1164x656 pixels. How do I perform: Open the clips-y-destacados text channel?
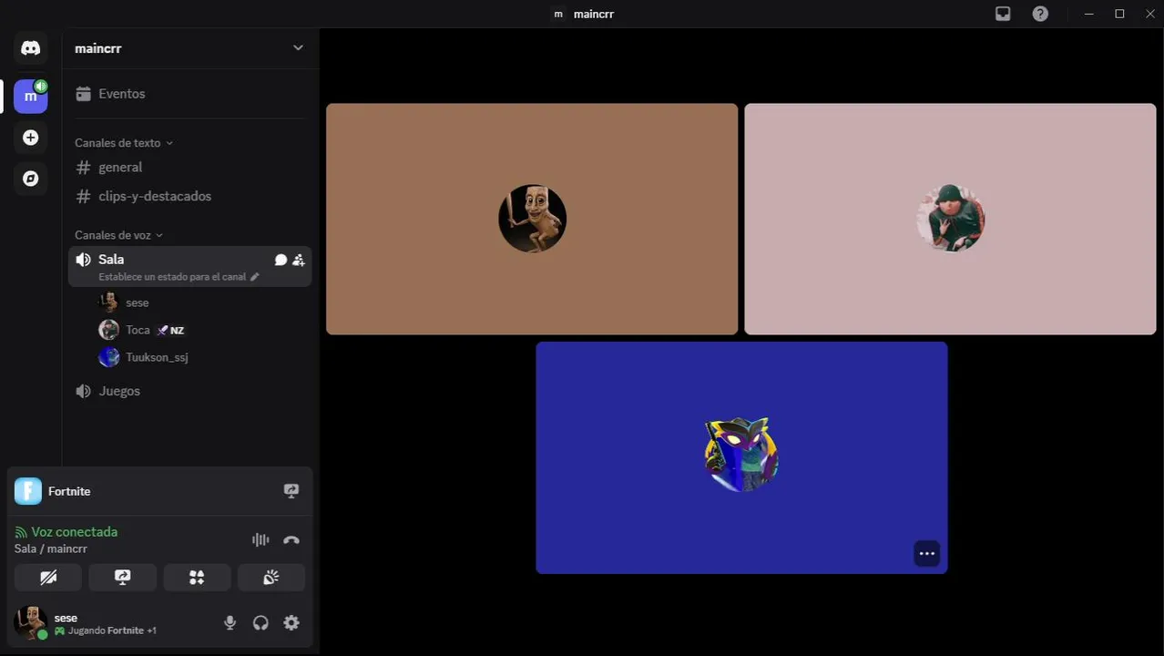(x=190, y=196)
